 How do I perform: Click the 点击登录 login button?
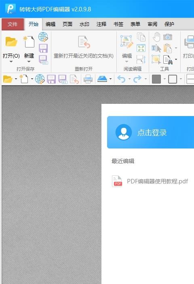pyautogui.click(x=152, y=133)
